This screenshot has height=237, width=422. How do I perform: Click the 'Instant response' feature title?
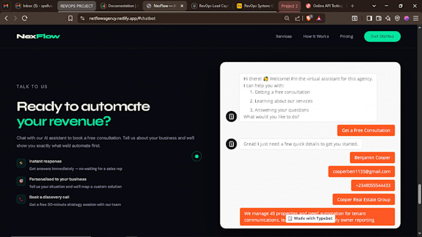pyautogui.click(x=45, y=161)
